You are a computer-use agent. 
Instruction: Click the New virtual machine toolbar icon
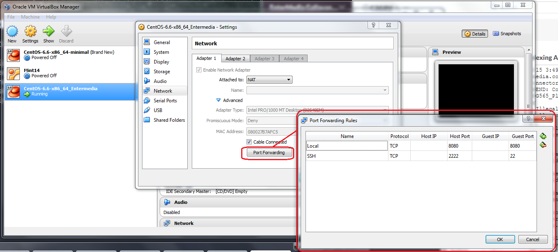coord(12,32)
